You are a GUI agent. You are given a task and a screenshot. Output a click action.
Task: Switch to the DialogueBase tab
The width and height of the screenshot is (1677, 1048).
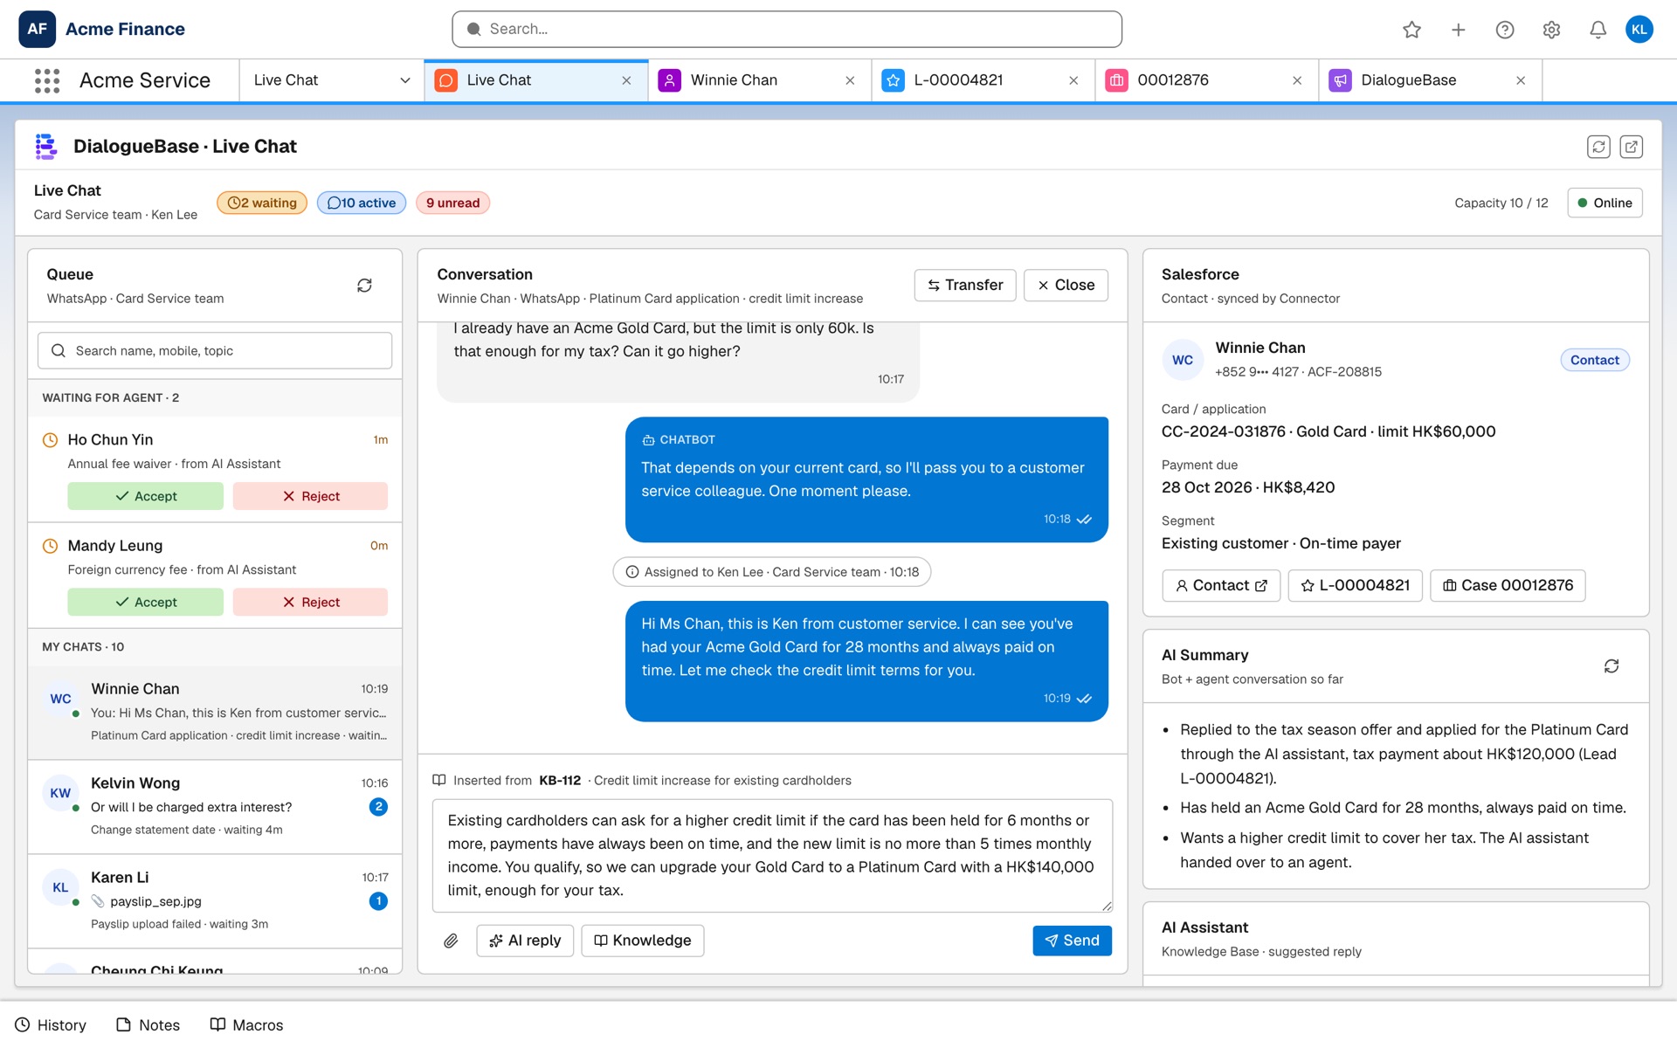tap(1431, 80)
